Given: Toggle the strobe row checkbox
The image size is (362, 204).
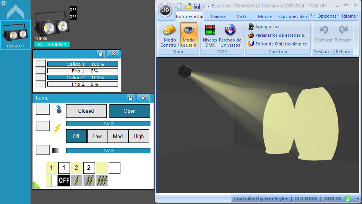Looking at the screenshot, I should coord(43,126).
